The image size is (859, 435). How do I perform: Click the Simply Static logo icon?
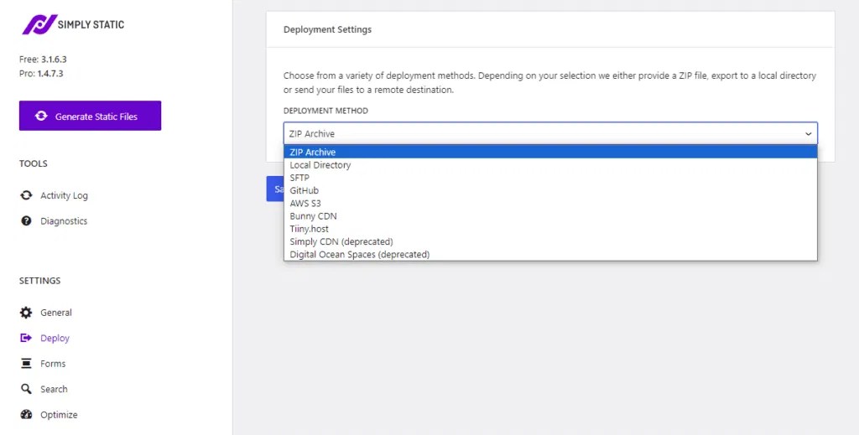[x=39, y=24]
